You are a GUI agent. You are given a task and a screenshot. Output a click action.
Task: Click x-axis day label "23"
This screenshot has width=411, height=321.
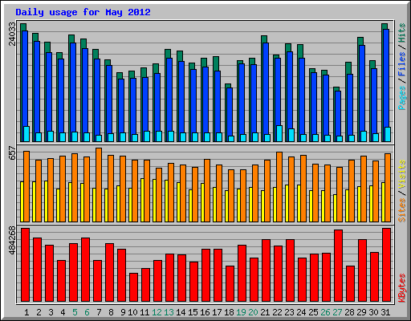tap(289, 312)
